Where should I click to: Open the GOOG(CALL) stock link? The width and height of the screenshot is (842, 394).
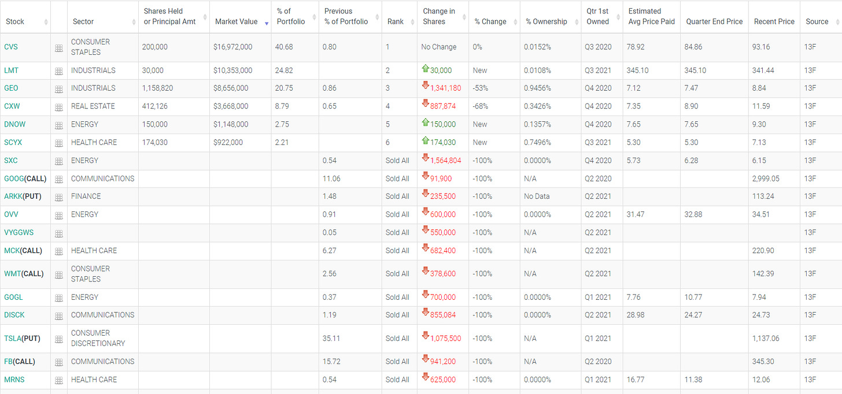[x=25, y=179]
